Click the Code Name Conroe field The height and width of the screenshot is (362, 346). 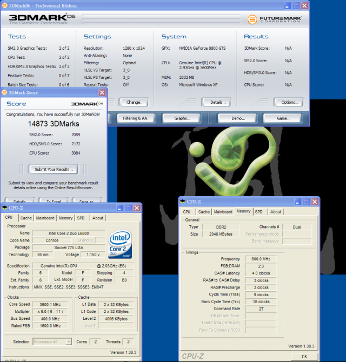click(x=52, y=240)
